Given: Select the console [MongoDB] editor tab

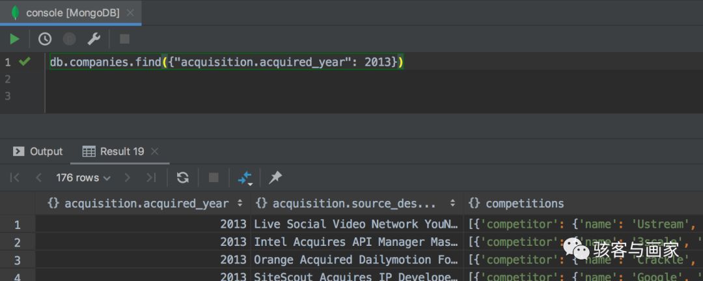Looking at the screenshot, I should 70,13.
